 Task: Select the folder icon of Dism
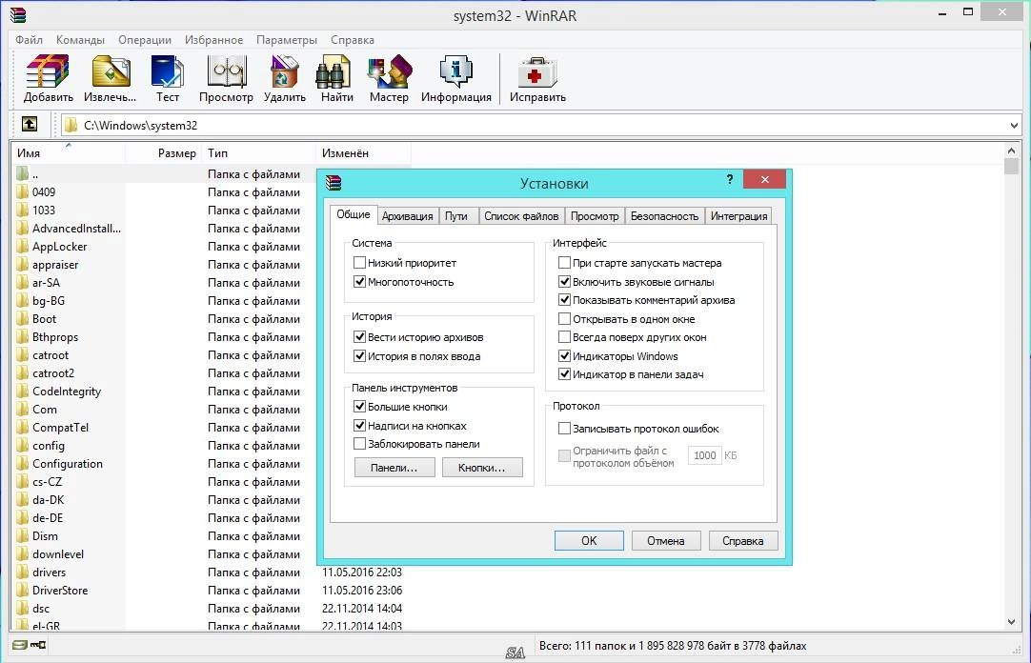click(x=23, y=536)
